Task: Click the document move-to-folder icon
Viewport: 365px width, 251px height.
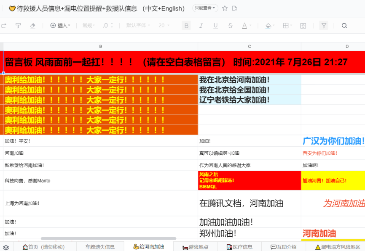Action: coord(235,8)
